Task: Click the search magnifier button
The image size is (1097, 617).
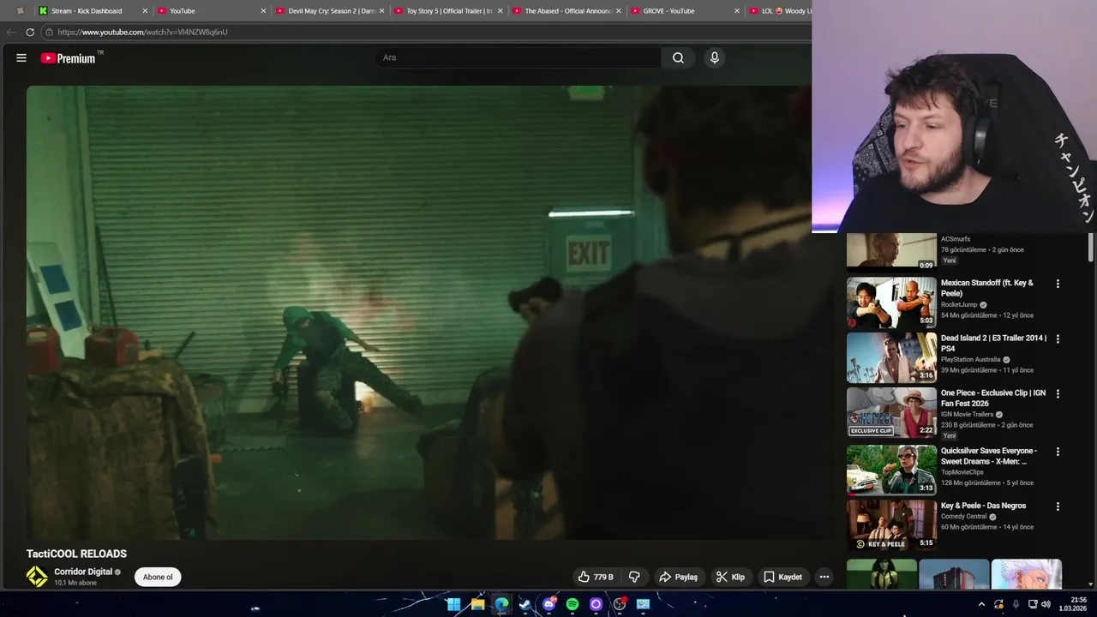Action: click(678, 57)
